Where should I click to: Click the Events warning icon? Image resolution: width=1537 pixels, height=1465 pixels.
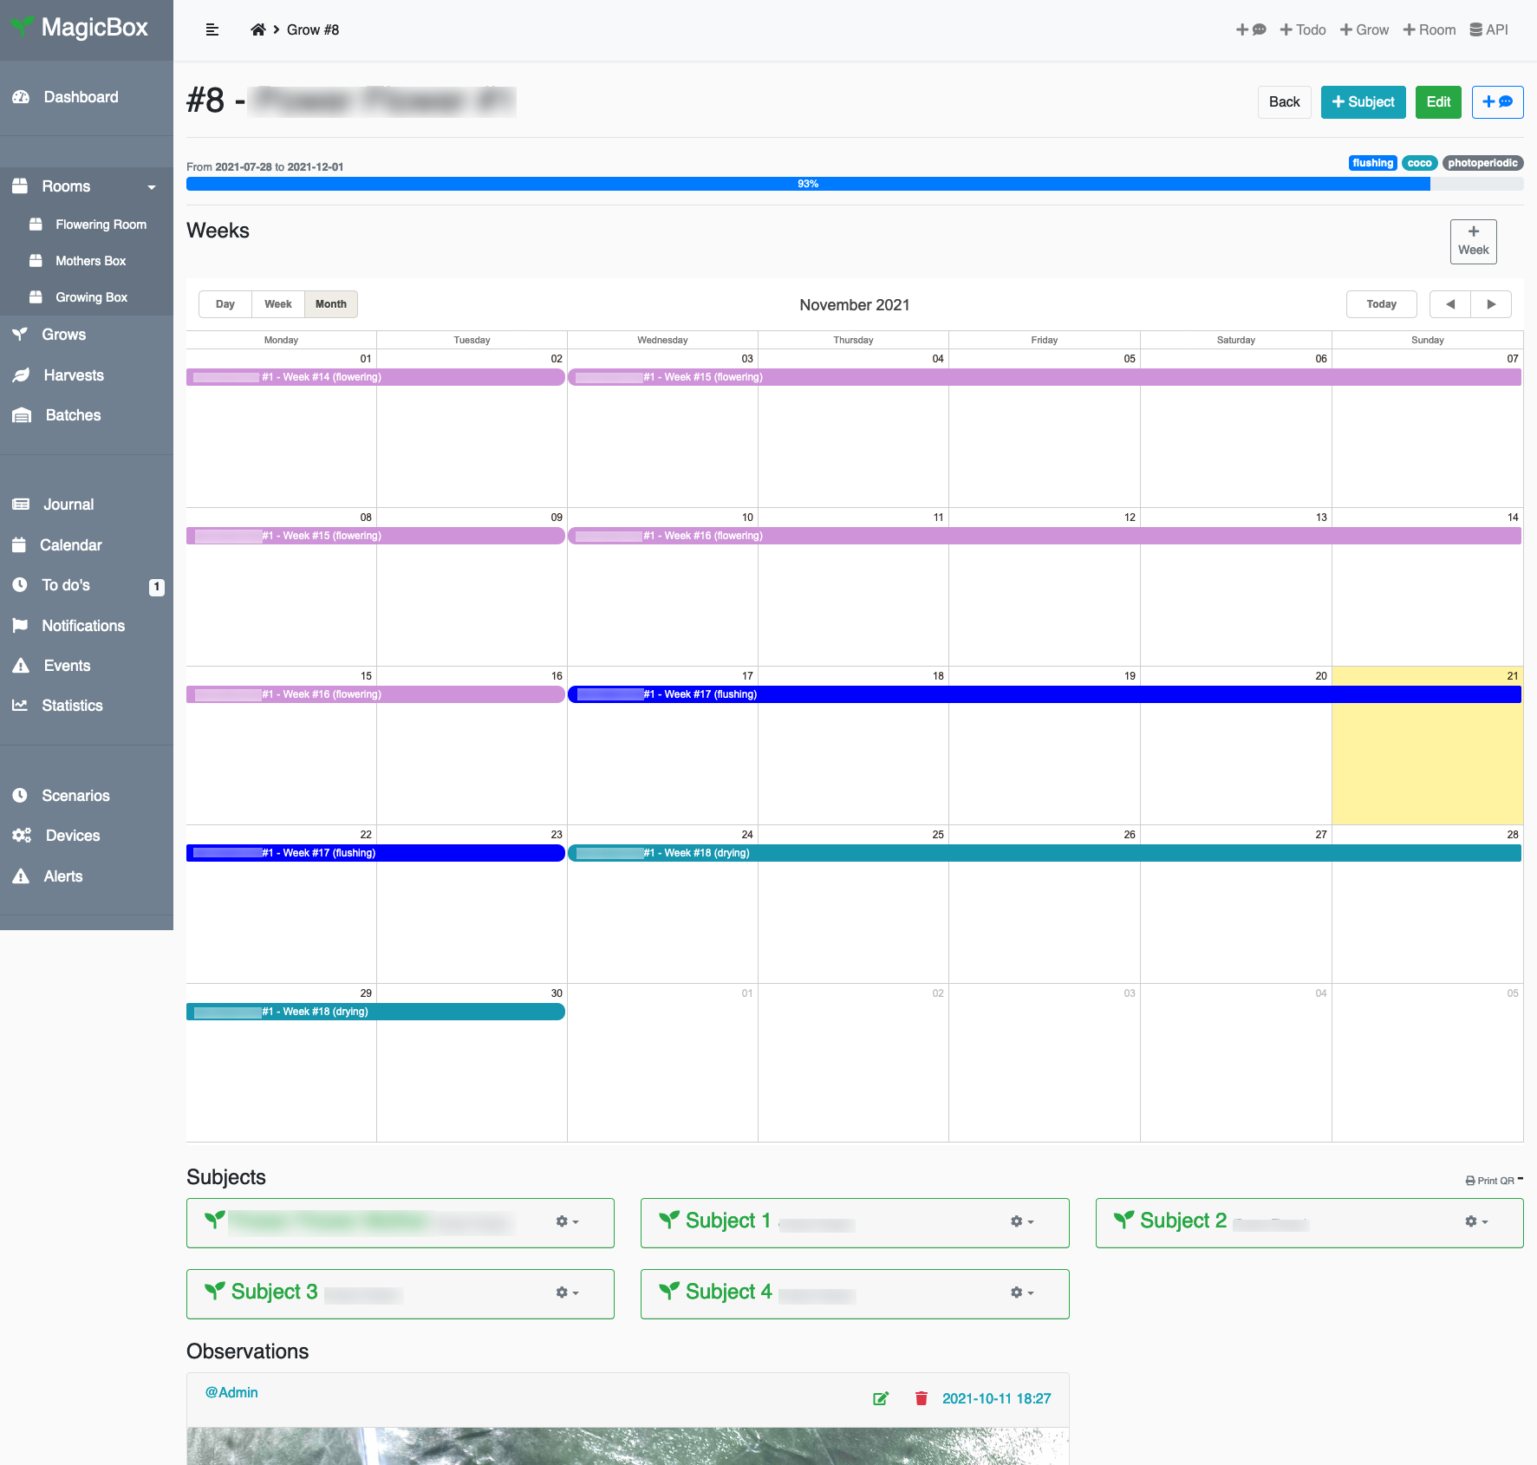21,666
